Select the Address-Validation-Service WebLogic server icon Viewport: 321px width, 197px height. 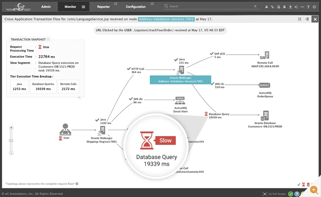pos(181,71)
